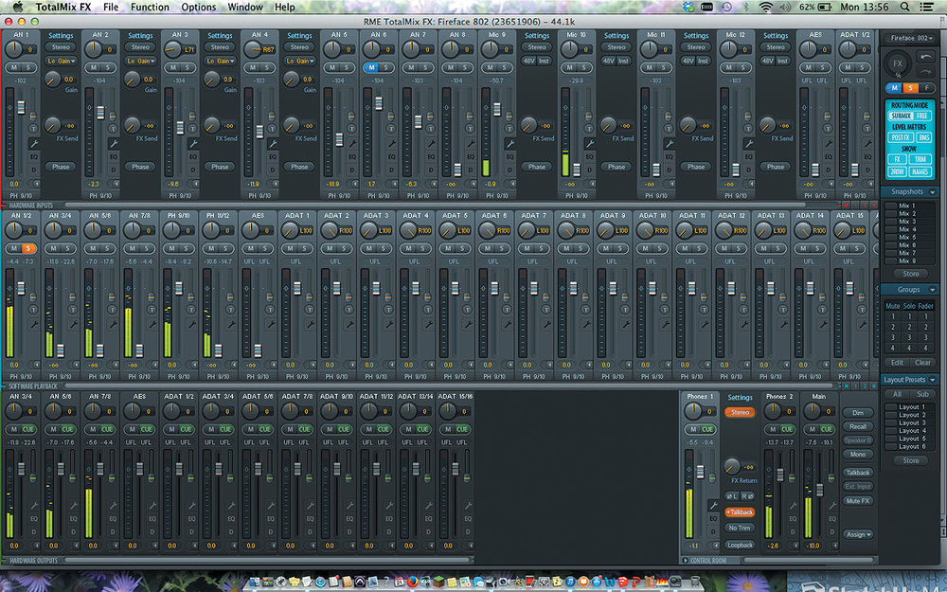
Task: Click the round FX percentage display
Action: coord(898,64)
